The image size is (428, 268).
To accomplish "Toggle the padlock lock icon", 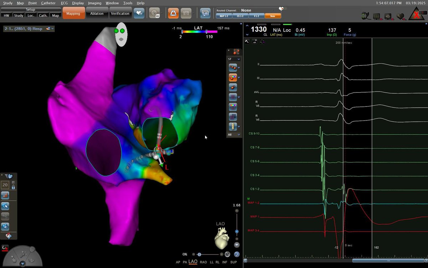I will coord(13,187).
